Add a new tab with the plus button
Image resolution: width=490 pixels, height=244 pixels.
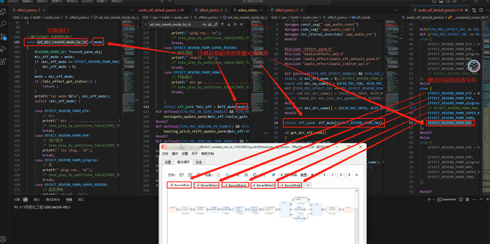point(308,185)
